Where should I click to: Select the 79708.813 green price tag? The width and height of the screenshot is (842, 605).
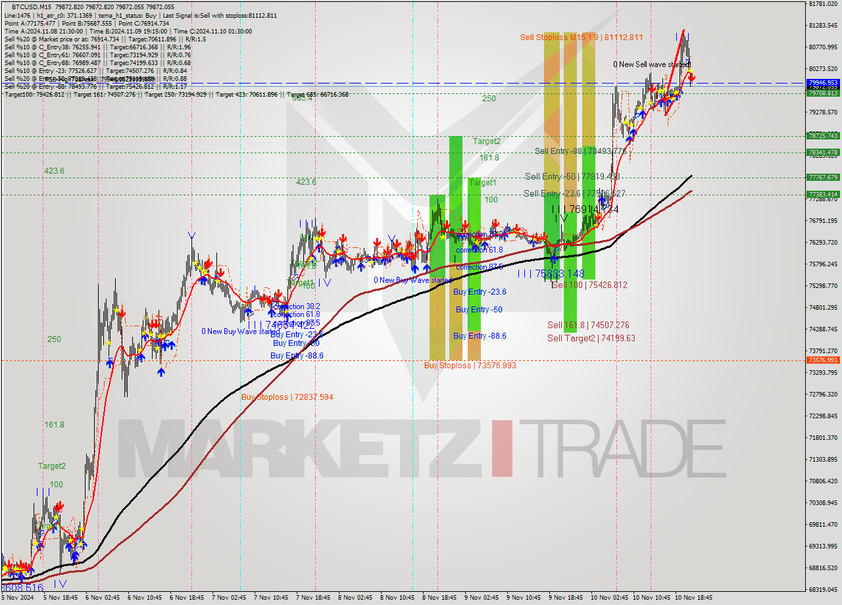pyautogui.click(x=823, y=93)
